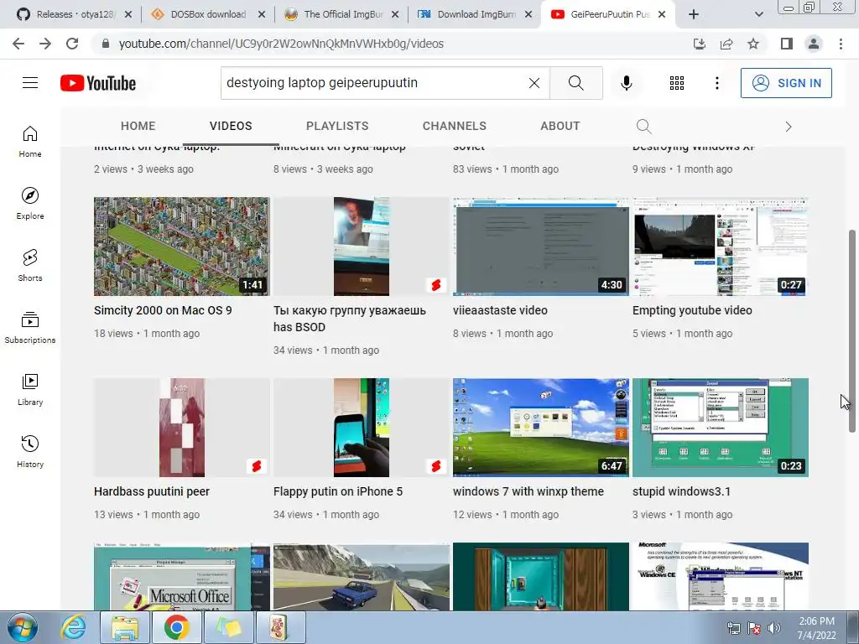859x644 pixels.
Task: Start voice search with microphone icon
Action: pyautogui.click(x=627, y=83)
